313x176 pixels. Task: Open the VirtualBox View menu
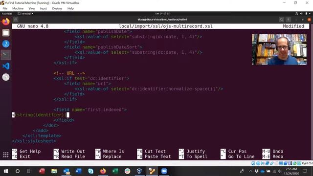coord(31,8)
